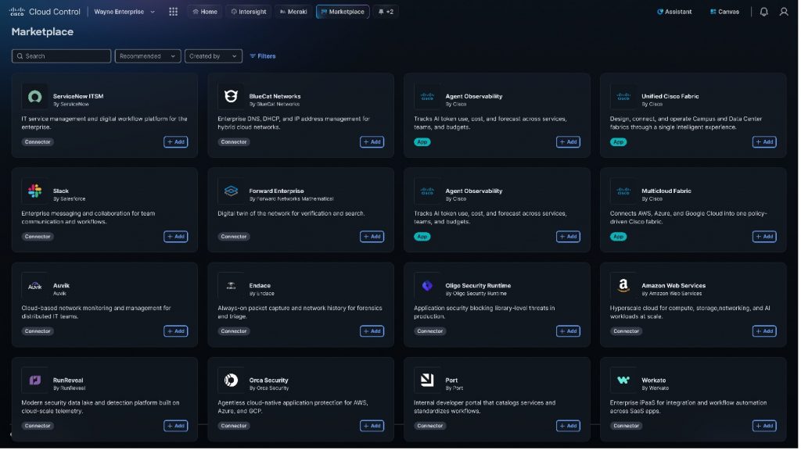Add the Slack connector
The image size is (801, 450).
pyautogui.click(x=176, y=237)
